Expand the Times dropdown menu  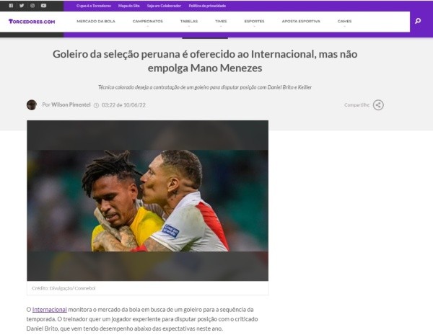tap(221, 21)
